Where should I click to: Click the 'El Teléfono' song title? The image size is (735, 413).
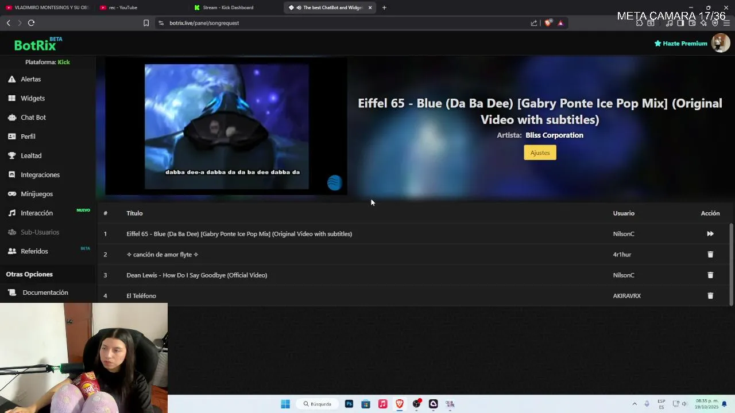click(141, 296)
